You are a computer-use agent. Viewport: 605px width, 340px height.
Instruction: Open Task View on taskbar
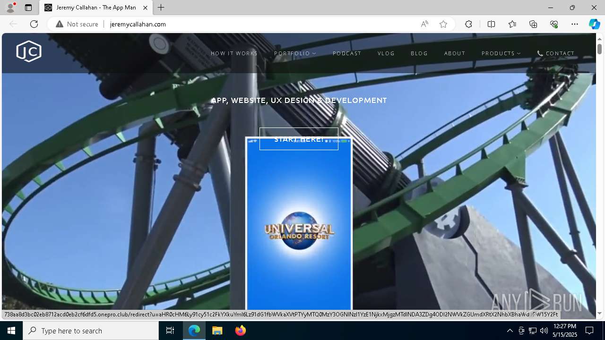(170, 331)
